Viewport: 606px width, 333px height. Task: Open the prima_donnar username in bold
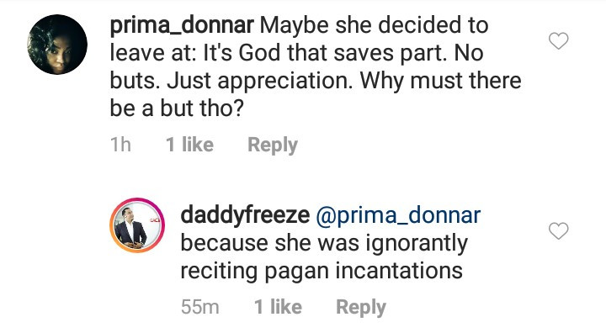point(182,25)
